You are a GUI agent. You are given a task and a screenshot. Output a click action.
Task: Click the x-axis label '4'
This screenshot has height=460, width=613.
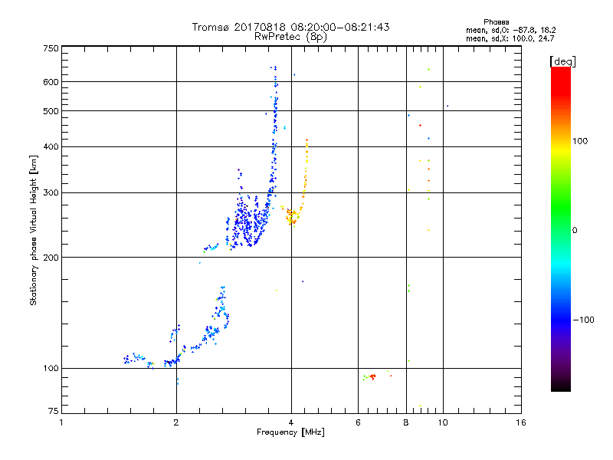pyautogui.click(x=291, y=422)
